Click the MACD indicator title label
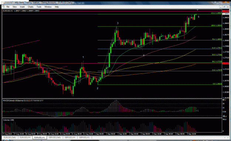 click(x=23, y=101)
